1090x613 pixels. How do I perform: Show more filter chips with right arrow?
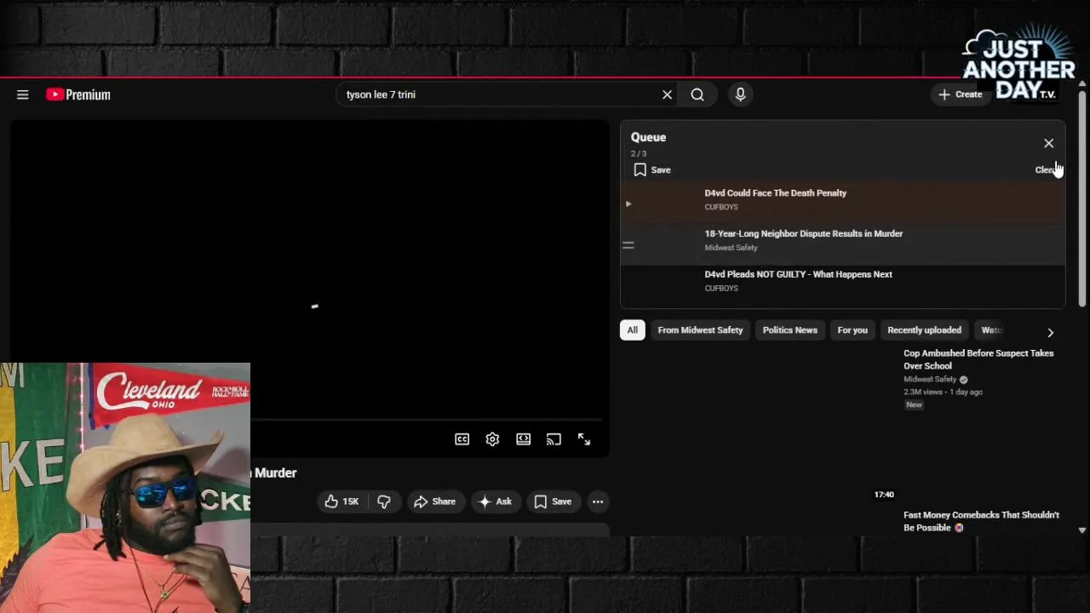(x=1050, y=332)
